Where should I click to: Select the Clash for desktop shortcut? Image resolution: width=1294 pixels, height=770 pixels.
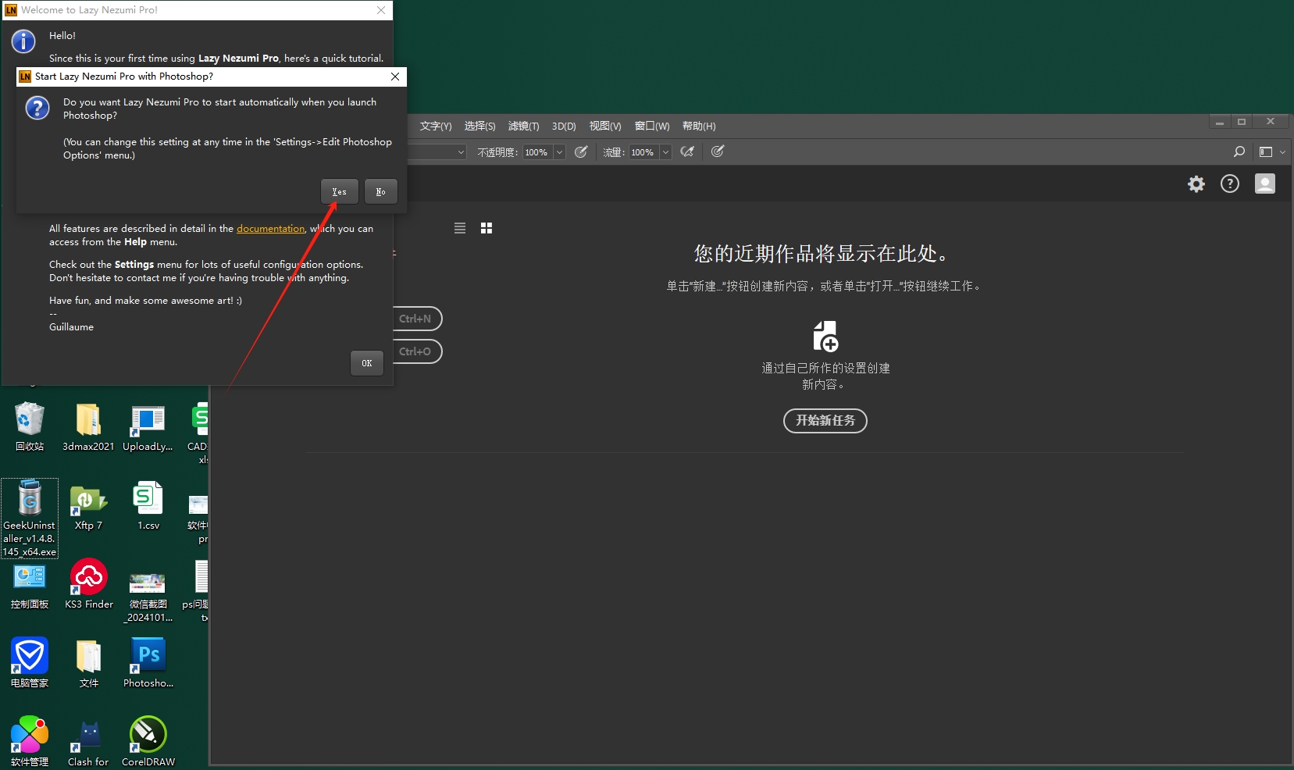[88, 743]
